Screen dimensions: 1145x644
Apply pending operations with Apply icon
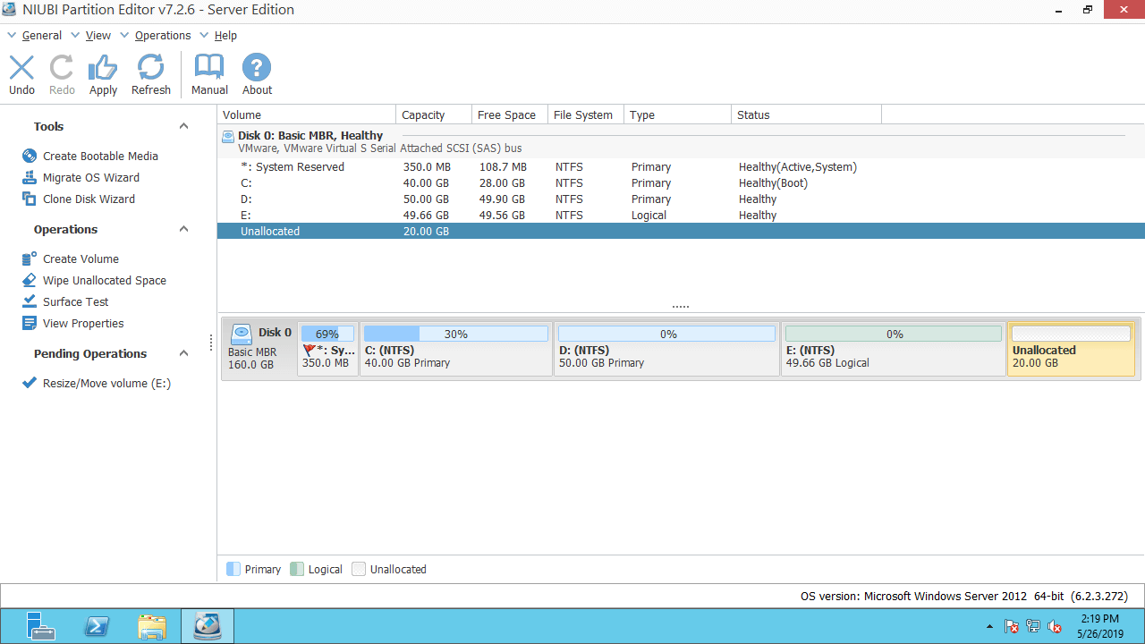coord(103,74)
